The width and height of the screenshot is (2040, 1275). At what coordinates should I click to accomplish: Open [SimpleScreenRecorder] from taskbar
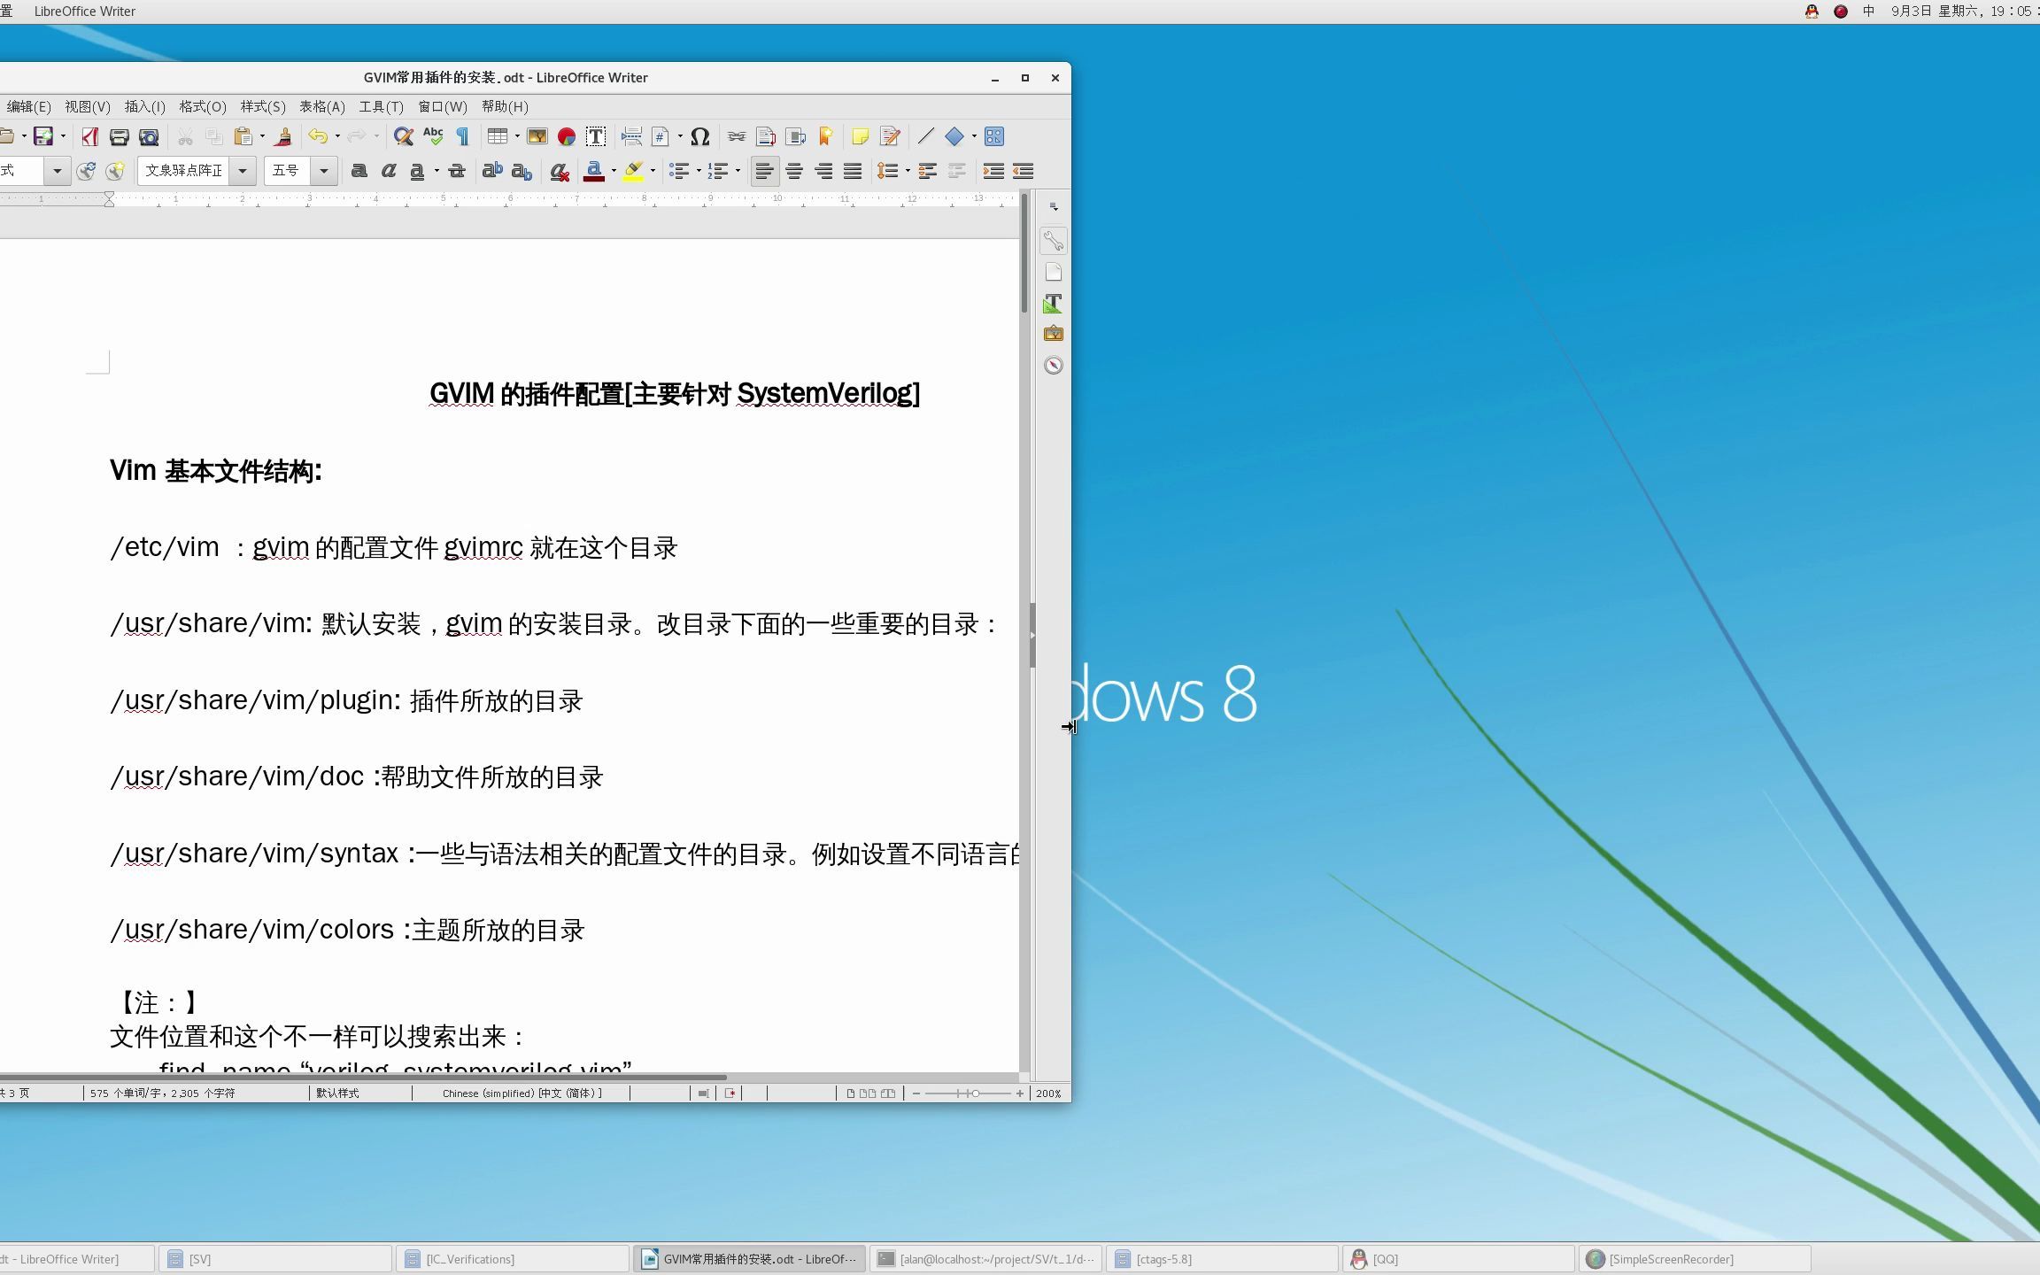point(1696,1258)
